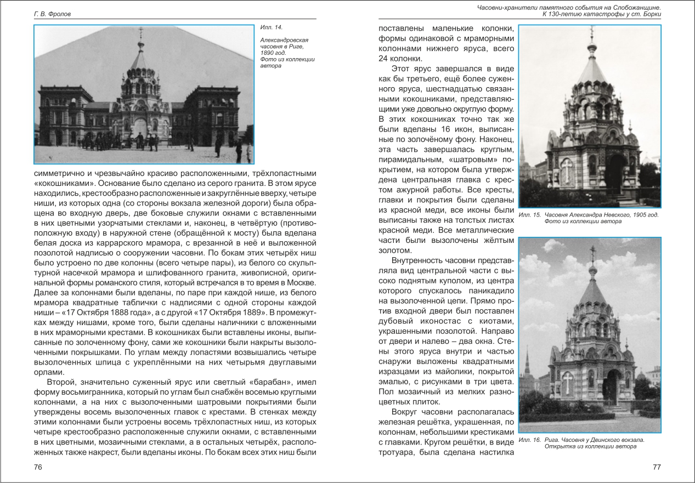Viewport: 695px width, 483px height.
Task: Click the 'Илл. 14.' caption label
Action: (270, 27)
